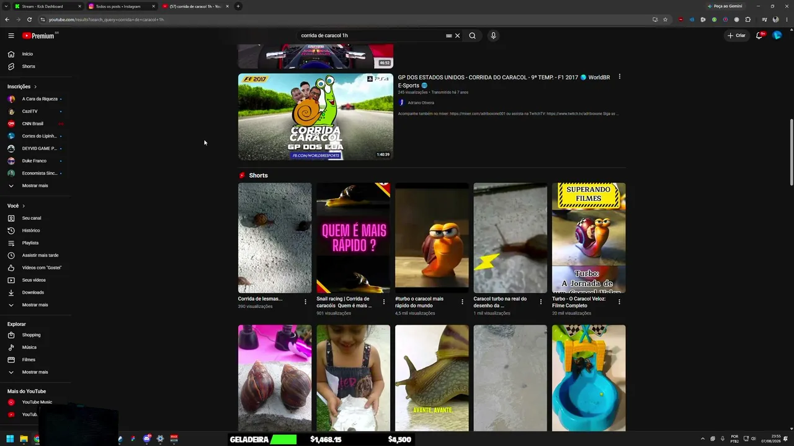The height and width of the screenshot is (446, 794).
Task: Close the corrida de caracol YouTube tab
Action: click(227, 6)
